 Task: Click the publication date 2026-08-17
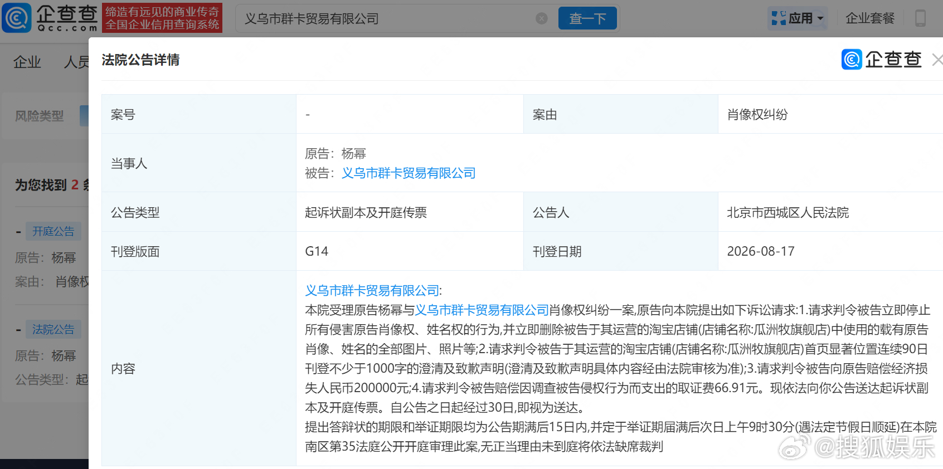pos(761,251)
